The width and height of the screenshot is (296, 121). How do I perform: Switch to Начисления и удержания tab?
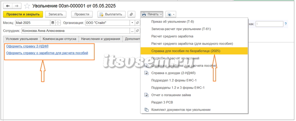101,39
